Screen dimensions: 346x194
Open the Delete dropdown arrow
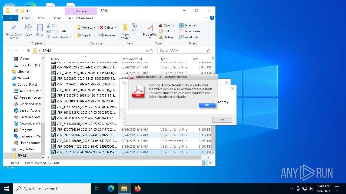[115, 27]
